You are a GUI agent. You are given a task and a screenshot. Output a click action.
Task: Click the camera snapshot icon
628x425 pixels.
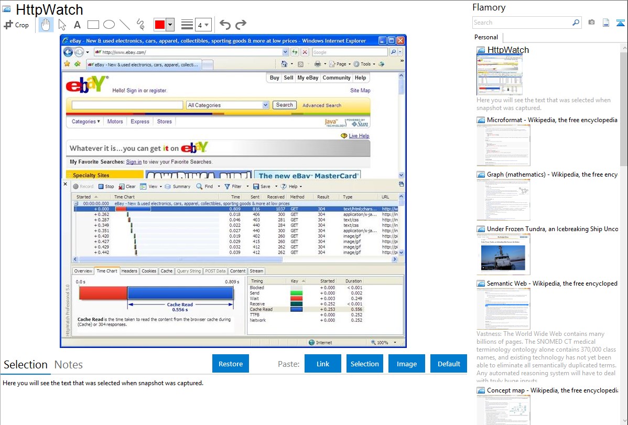(591, 23)
